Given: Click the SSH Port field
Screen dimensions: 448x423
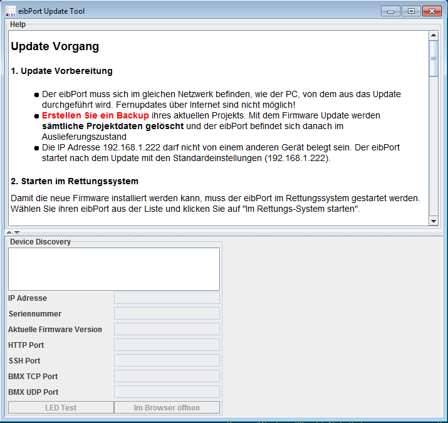Looking at the screenshot, I should (167, 360).
